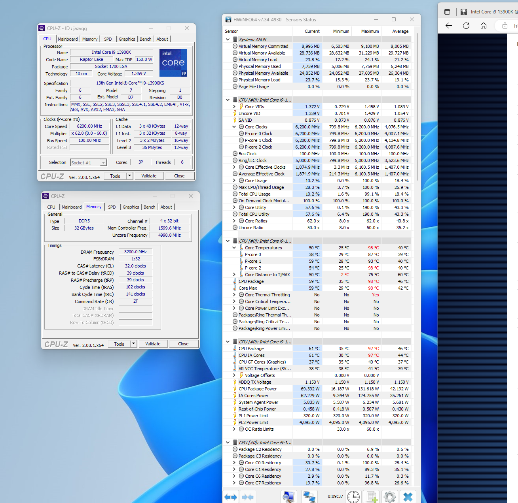Open About tab in lower CPU-Z window
The width and height of the screenshot is (518, 503).
(x=166, y=207)
